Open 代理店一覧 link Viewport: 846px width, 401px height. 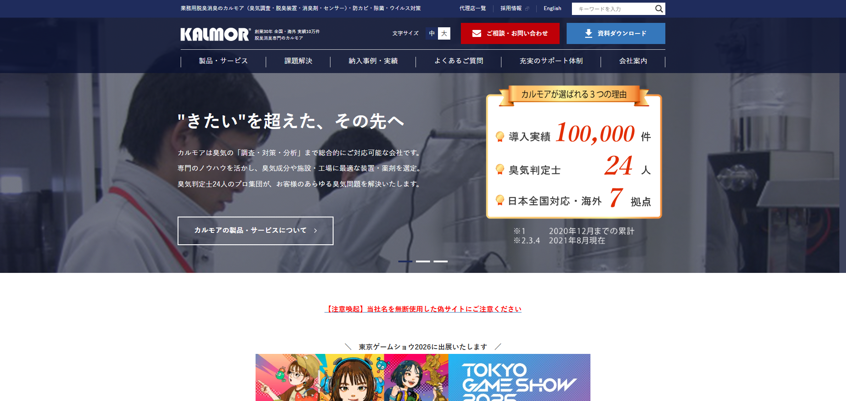coord(473,8)
